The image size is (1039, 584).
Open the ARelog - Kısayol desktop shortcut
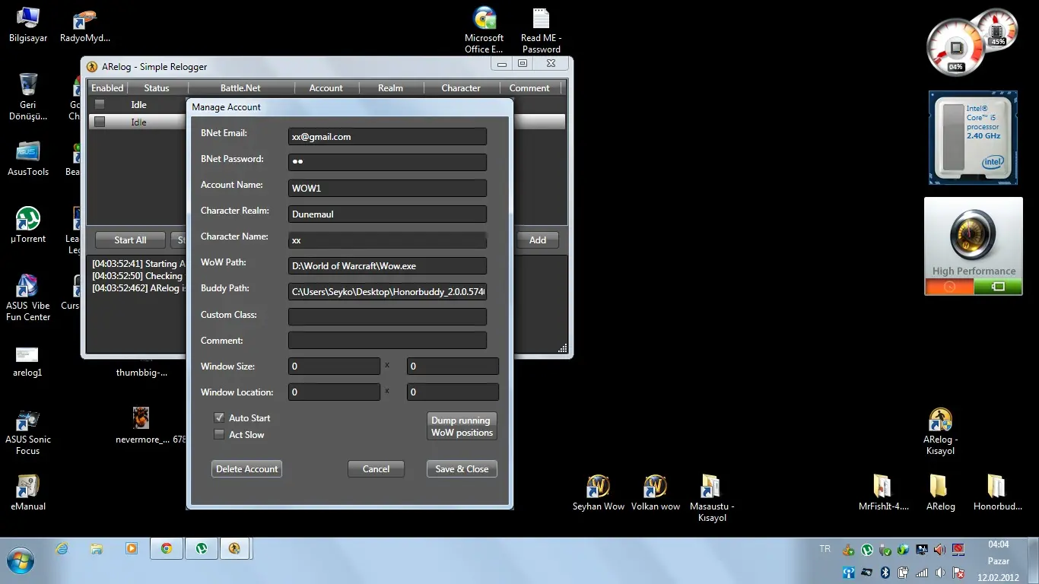tap(940, 421)
